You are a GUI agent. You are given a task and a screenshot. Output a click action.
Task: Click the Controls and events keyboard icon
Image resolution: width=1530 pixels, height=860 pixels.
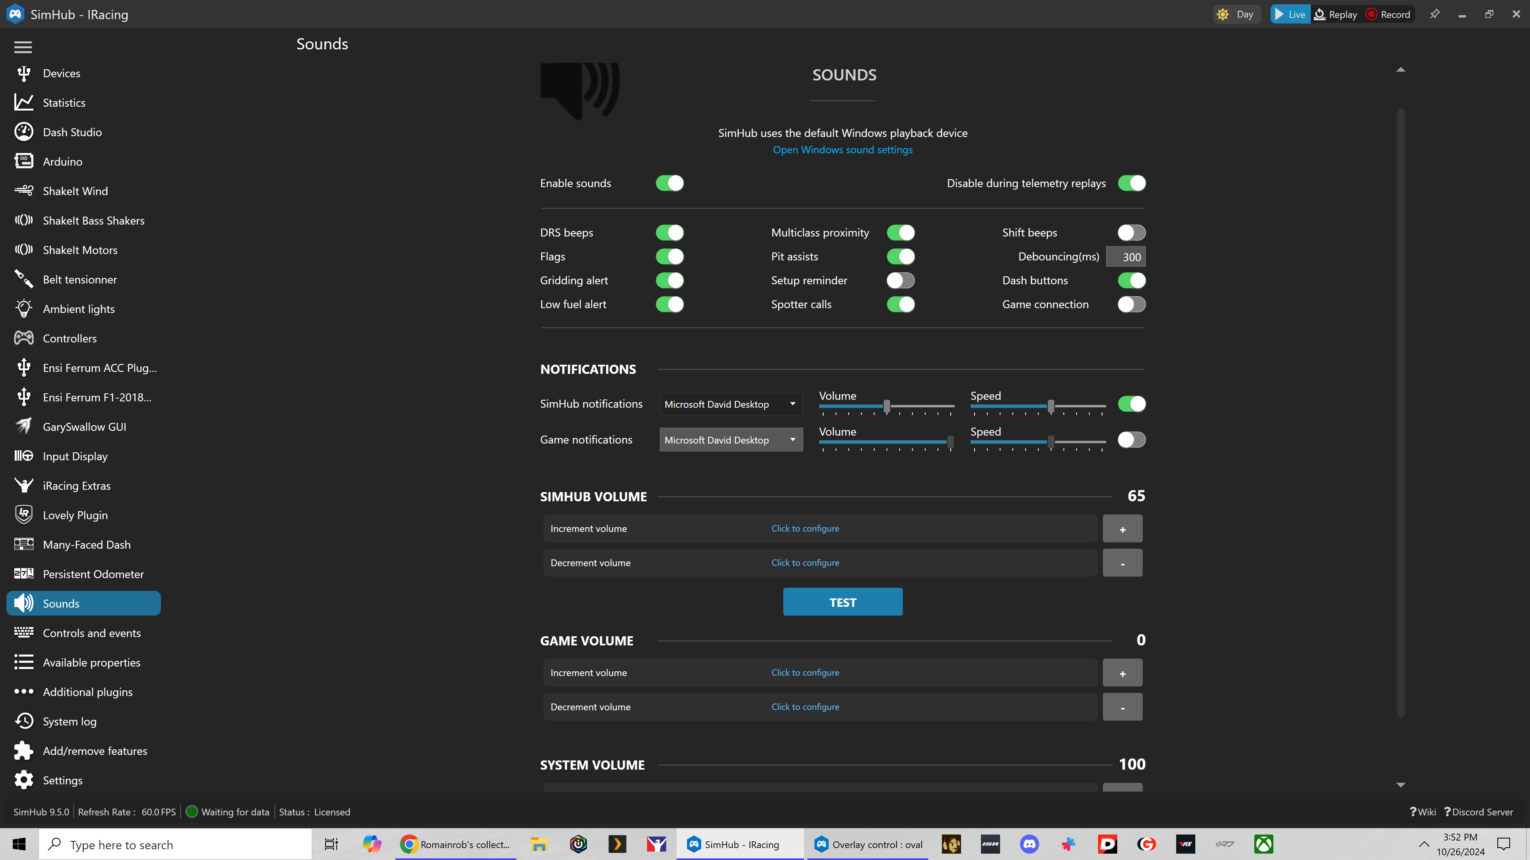(x=24, y=633)
